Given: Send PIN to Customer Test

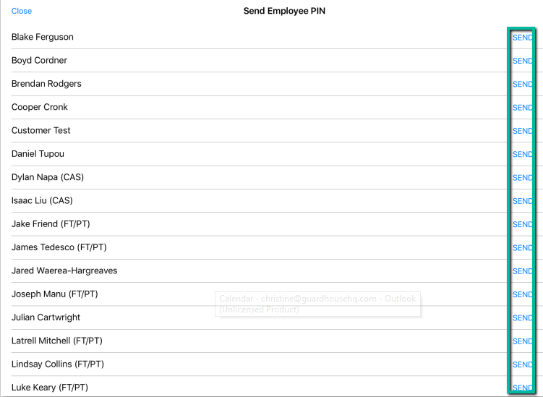Looking at the screenshot, I should pyautogui.click(x=523, y=131).
